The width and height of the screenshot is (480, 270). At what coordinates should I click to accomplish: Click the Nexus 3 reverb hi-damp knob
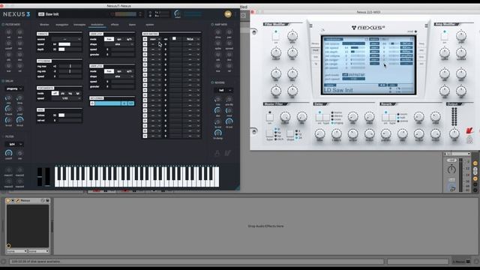pos(218,133)
